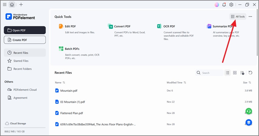Screen dimensions: 259x136
Task: Click the OCR PDF tool icon
Action: click(x=160, y=26)
